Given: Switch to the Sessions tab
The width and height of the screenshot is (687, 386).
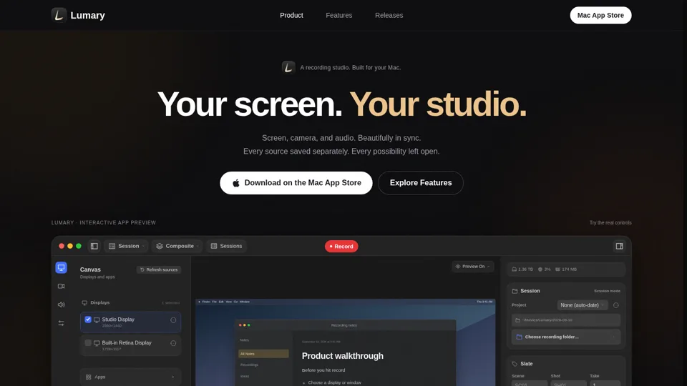Looking at the screenshot, I should [x=226, y=246].
